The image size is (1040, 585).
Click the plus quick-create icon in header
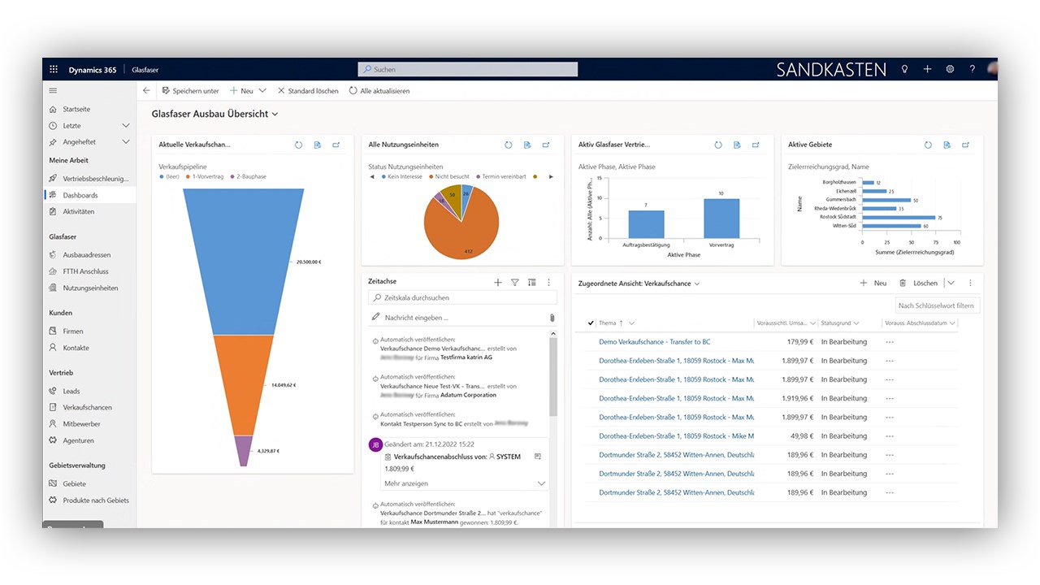(927, 70)
